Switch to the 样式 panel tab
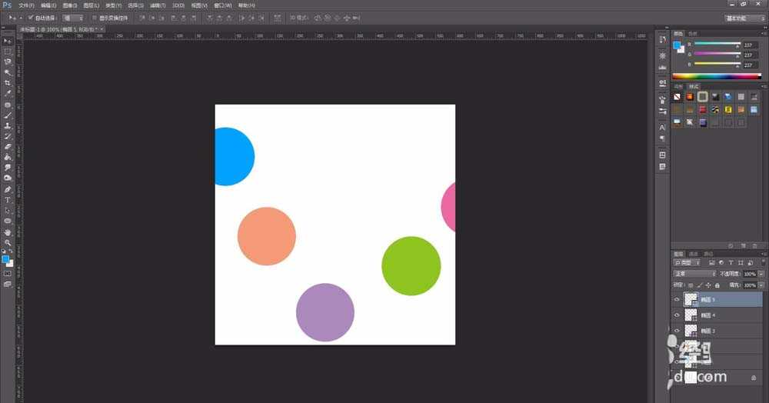This screenshot has height=403, width=769. tap(694, 86)
